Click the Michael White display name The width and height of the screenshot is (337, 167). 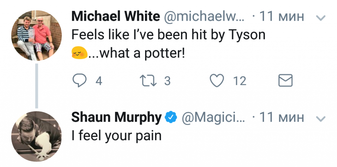coord(115,16)
